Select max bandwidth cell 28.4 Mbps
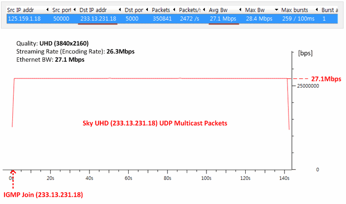Image resolution: width=346 pixels, height=204 pixels. 259,19
